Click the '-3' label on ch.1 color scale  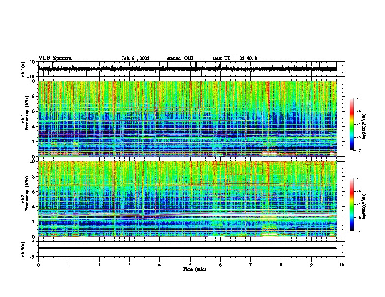click(x=358, y=98)
